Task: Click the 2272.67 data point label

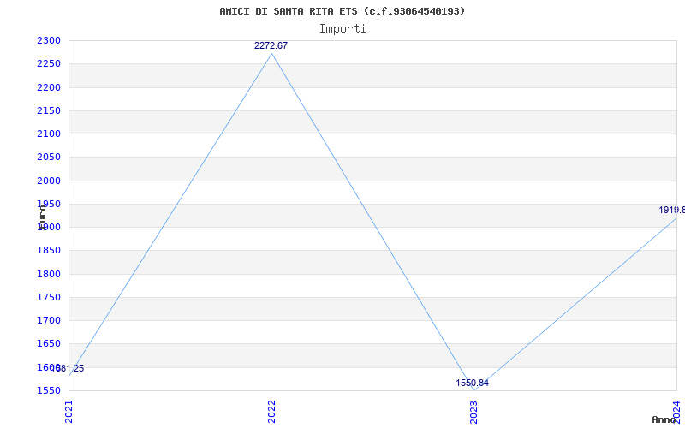Action: [x=271, y=45]
